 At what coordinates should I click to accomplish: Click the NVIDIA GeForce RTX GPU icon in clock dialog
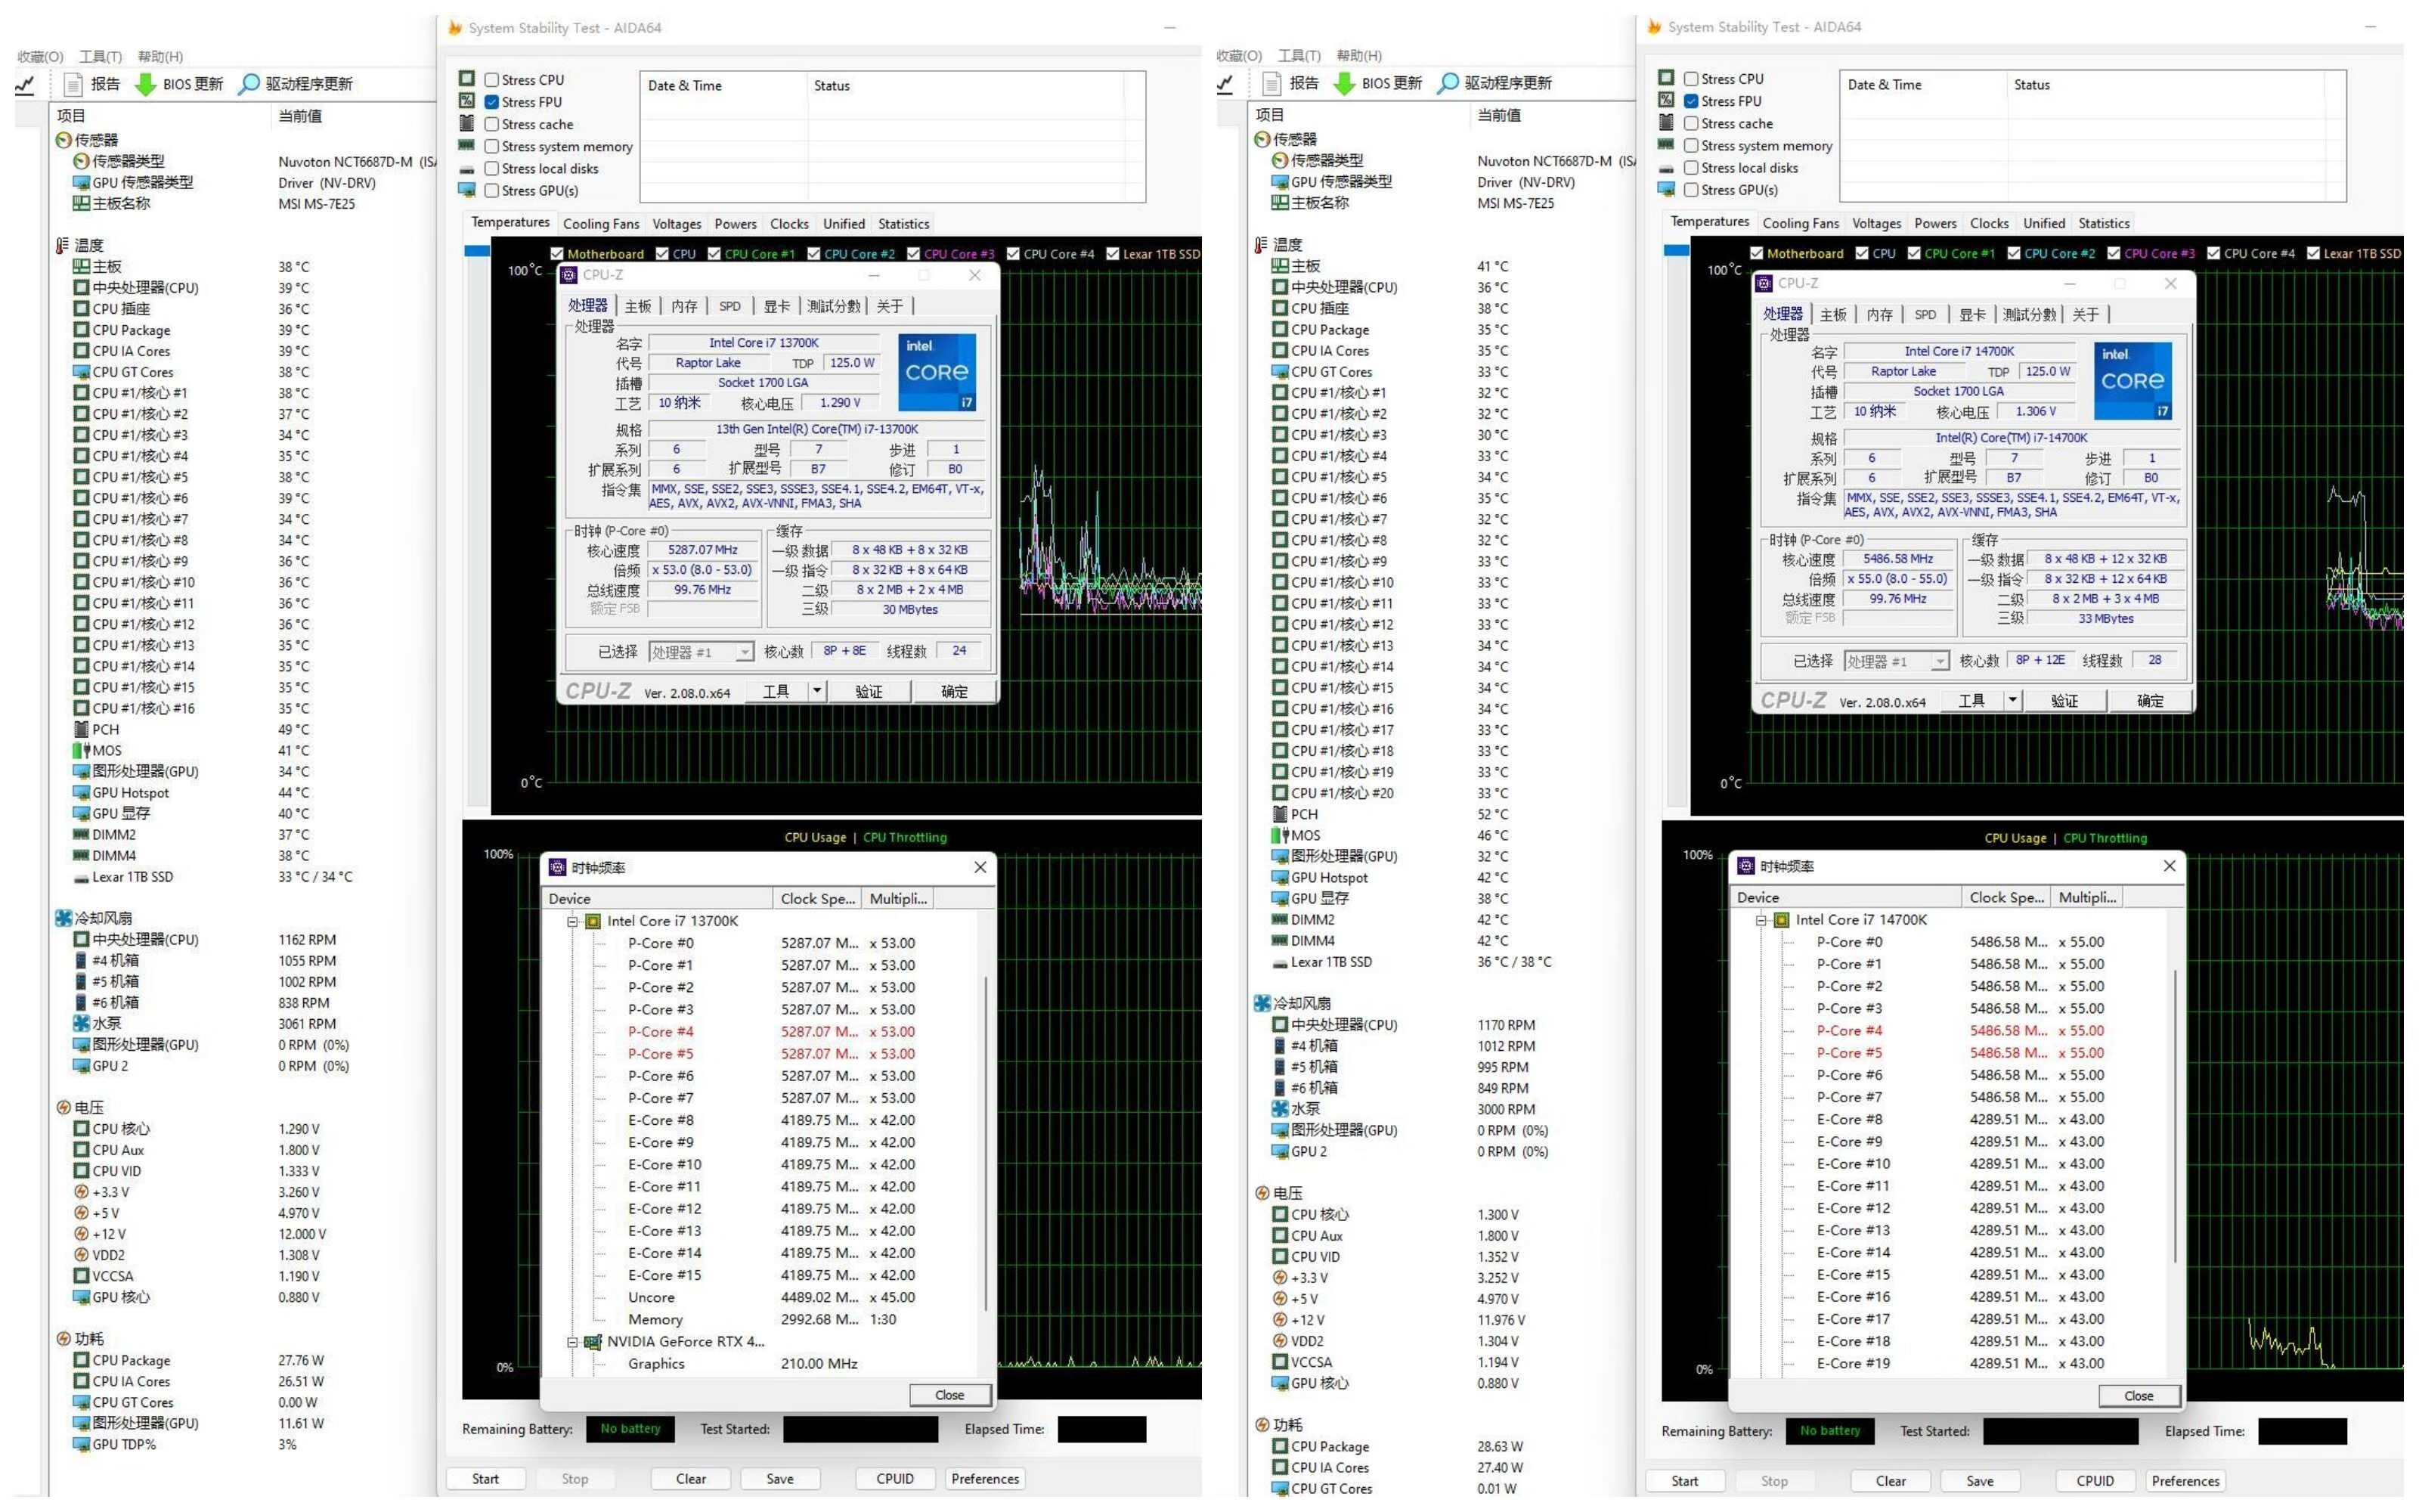click(593, 1342)
